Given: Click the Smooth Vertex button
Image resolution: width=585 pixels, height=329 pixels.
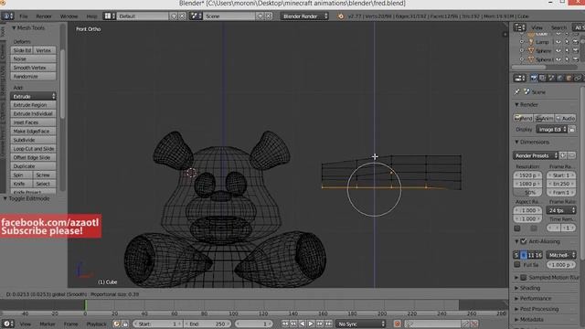Looking at the screenshot, I should click(x=33, y=68).
